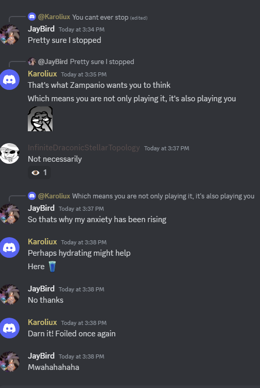Viewport: 260px width, 388px height.
Task: Click Karoliux avatar beside "Perhaps hydrating might help"
Action: point(10,247)
